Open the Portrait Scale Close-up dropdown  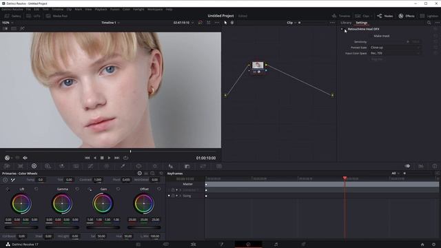[395, 48]
